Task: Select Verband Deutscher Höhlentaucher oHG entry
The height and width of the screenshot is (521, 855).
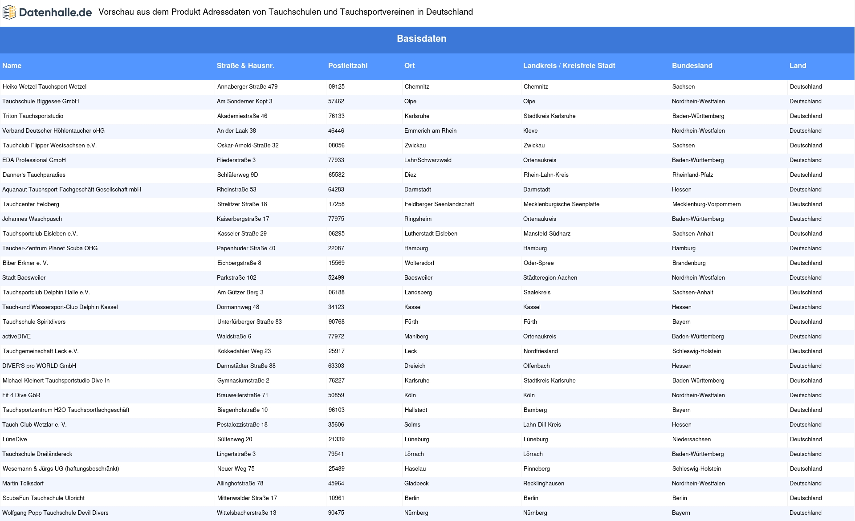Action: (x=53, y=131)
